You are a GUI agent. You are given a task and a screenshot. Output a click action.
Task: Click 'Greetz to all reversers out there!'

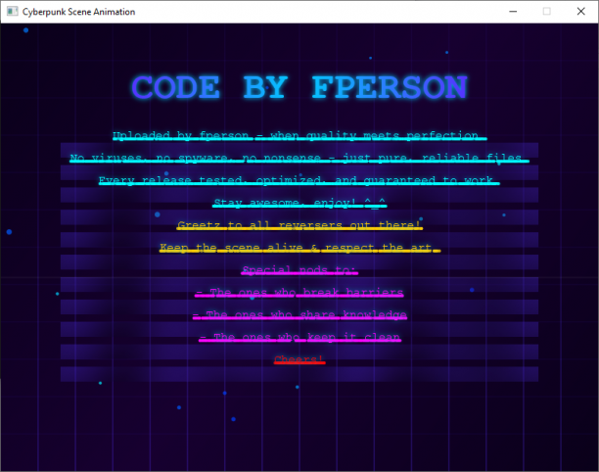(299, 224)
